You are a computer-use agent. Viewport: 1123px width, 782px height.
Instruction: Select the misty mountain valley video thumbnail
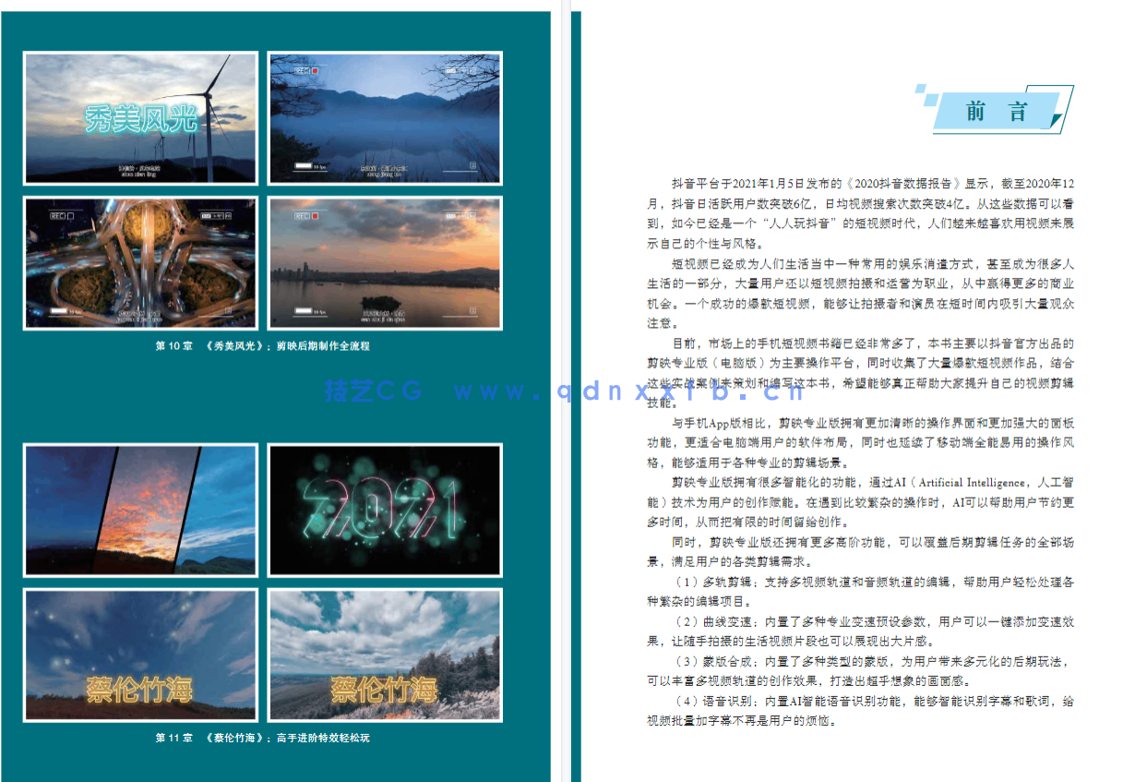385,117
